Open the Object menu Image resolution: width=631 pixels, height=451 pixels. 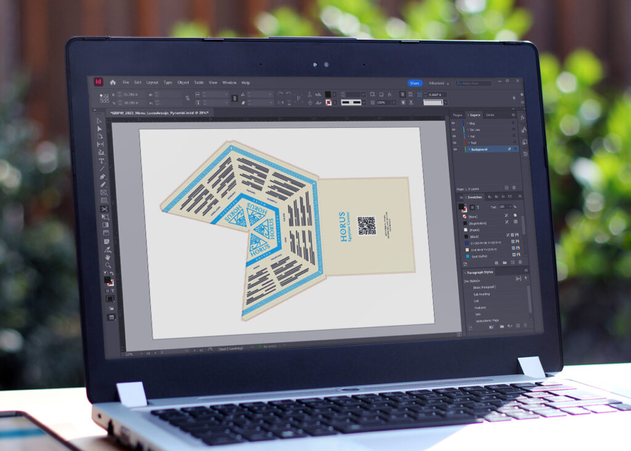click(183, 82)
